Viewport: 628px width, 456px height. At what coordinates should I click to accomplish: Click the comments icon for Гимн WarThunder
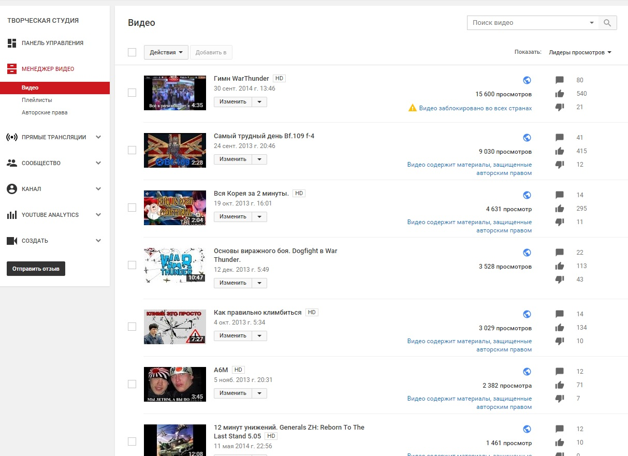(x=559, y=80)
